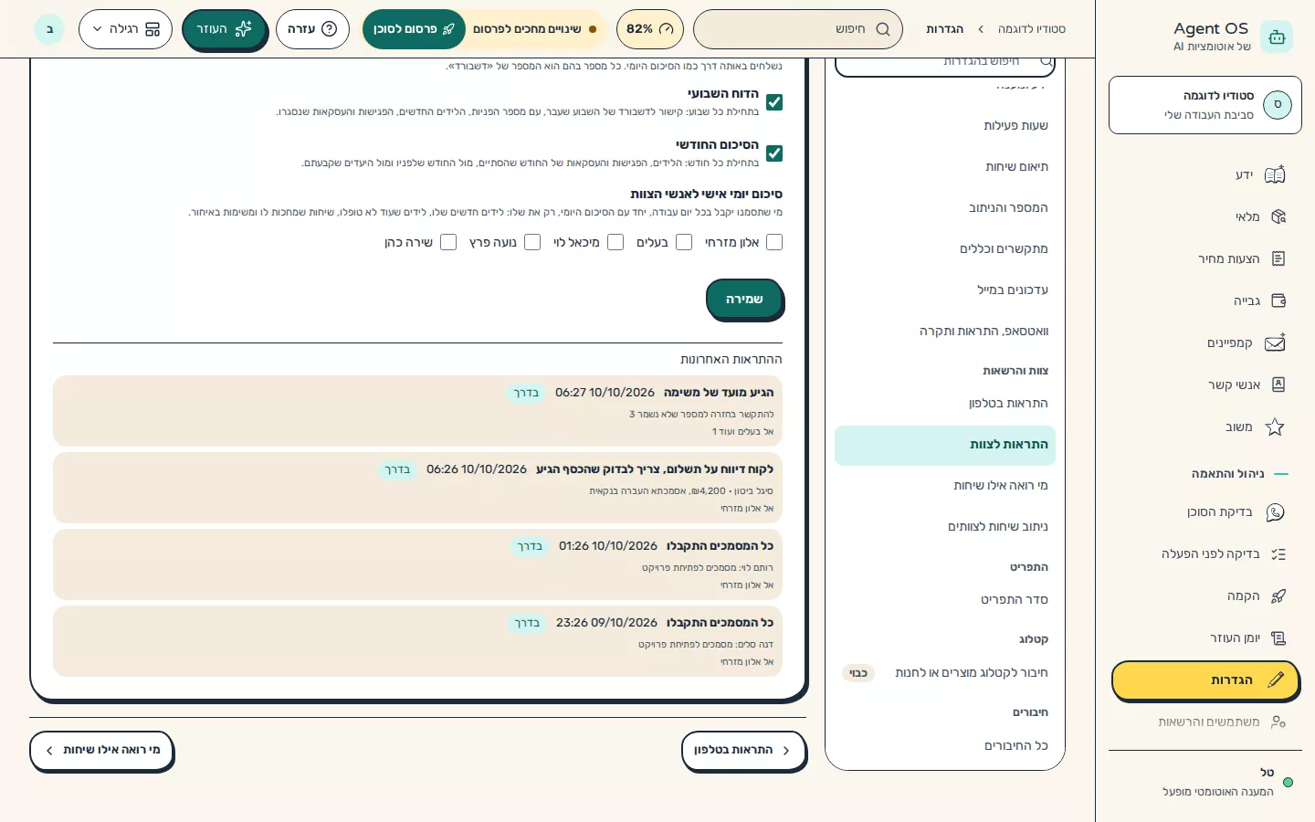
Task: Click the Agent OS robot logo
Action: [1277, 37]
